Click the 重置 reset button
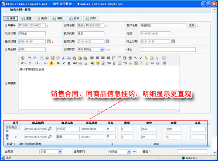The image size is (218, 161). (x=27, y=18)
